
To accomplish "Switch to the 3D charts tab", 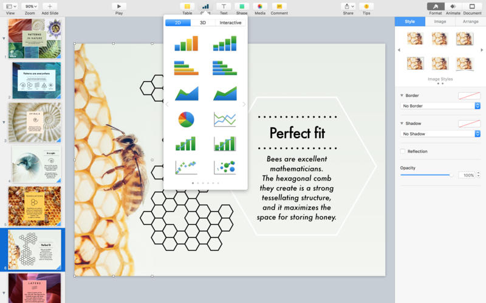I will [203, 22].
